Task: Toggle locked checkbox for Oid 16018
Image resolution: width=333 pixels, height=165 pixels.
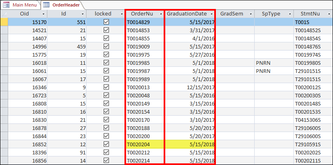Action: [106, 63]
